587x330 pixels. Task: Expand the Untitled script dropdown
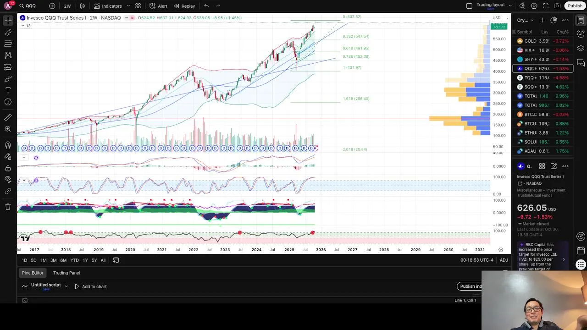[66, 286]
